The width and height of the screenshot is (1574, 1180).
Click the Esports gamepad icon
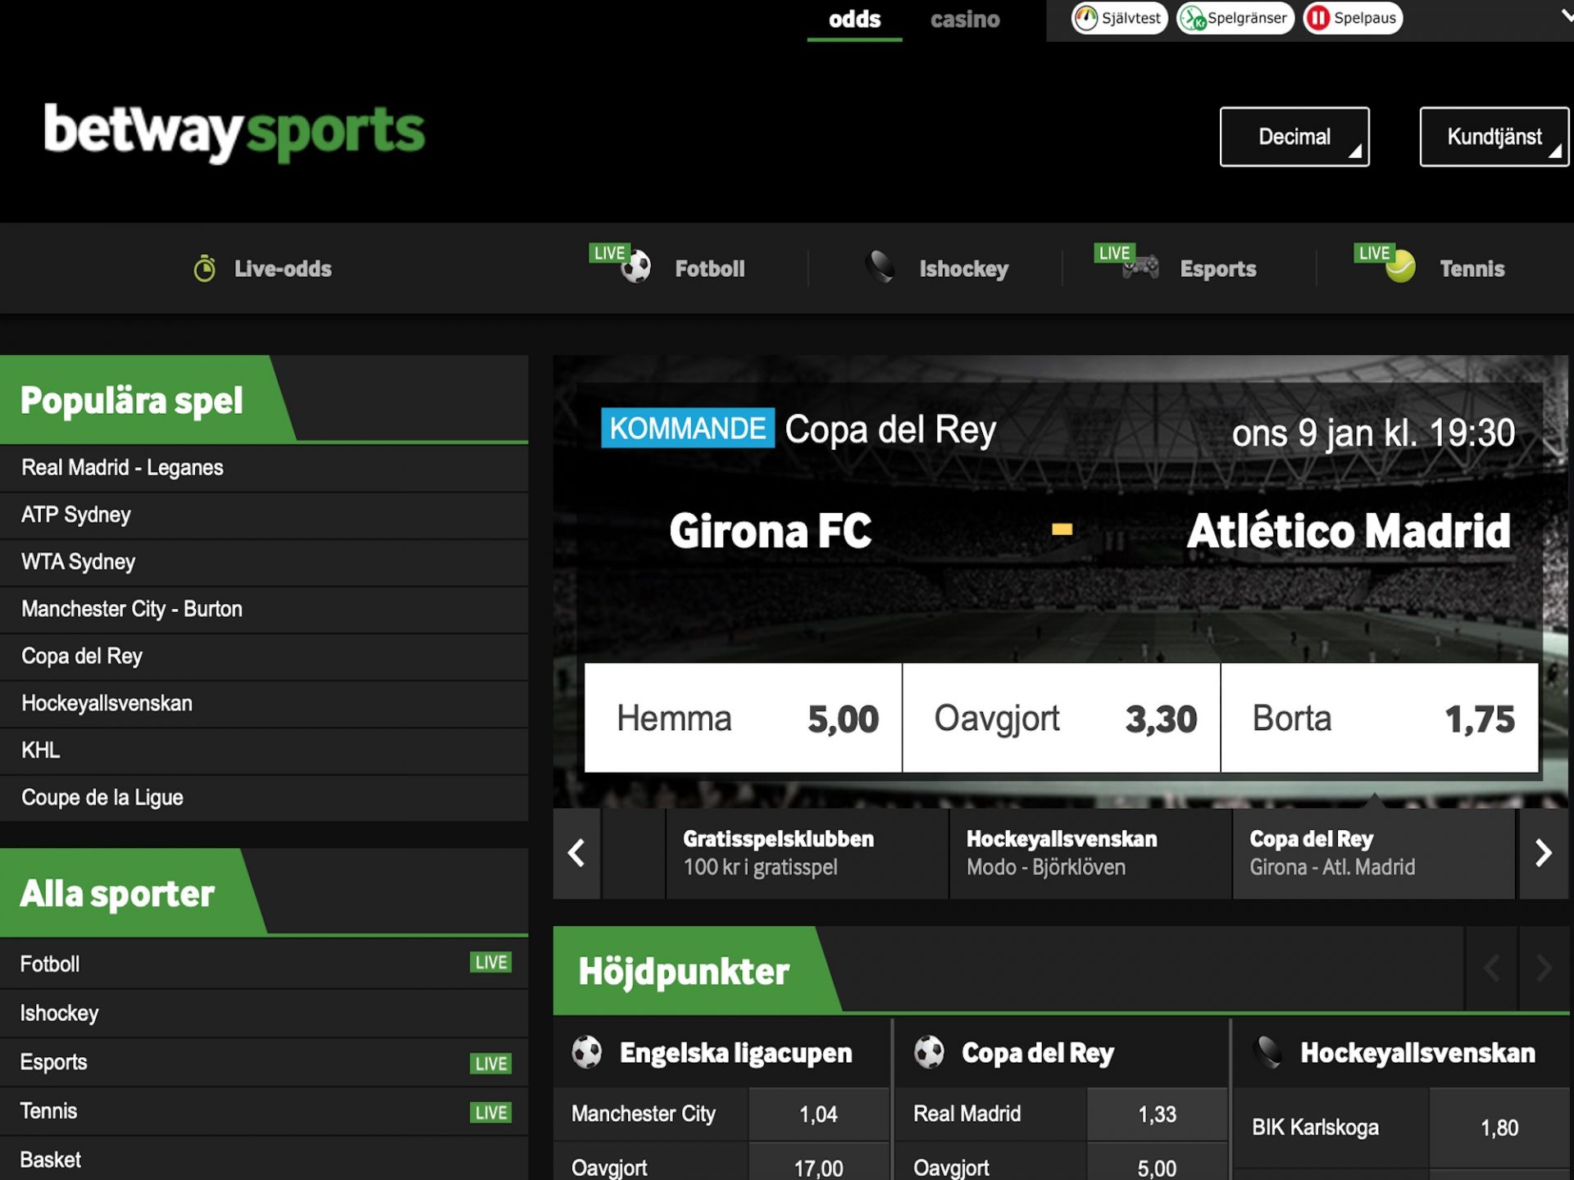[x=1140, y=267]
